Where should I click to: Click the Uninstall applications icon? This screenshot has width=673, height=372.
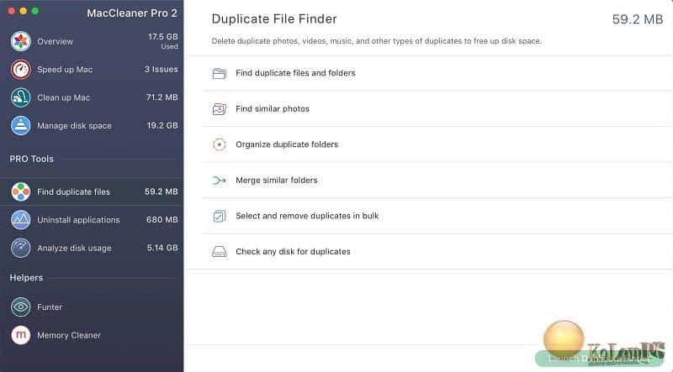point(20,220)
